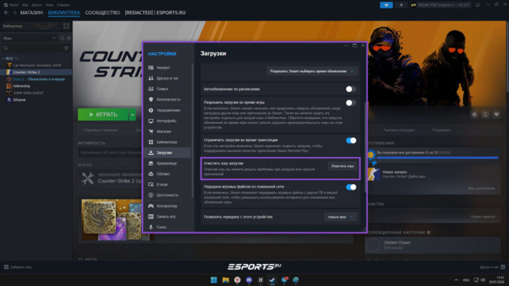The height and width of the screenshot is (286, 509).
Task: Toggle Передача игровых файлов по локальной сети
Action: (x=351, y=187)
